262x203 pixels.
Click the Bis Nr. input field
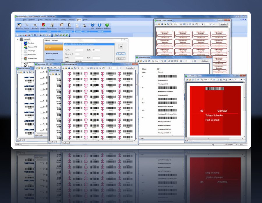96,50
